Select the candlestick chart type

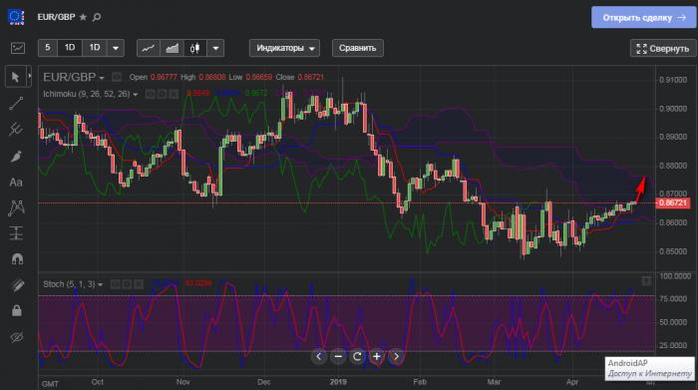click(195, 48)
